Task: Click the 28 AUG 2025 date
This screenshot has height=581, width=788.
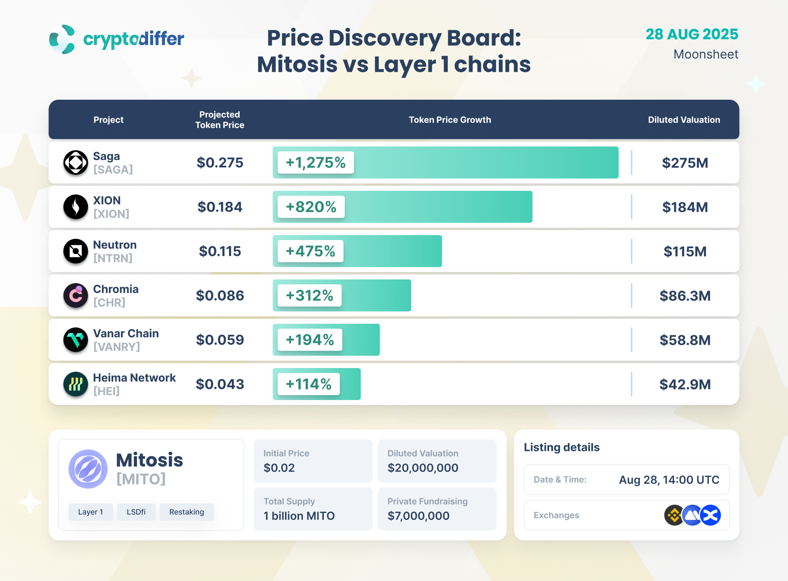Action: click(x=692, y=34)
